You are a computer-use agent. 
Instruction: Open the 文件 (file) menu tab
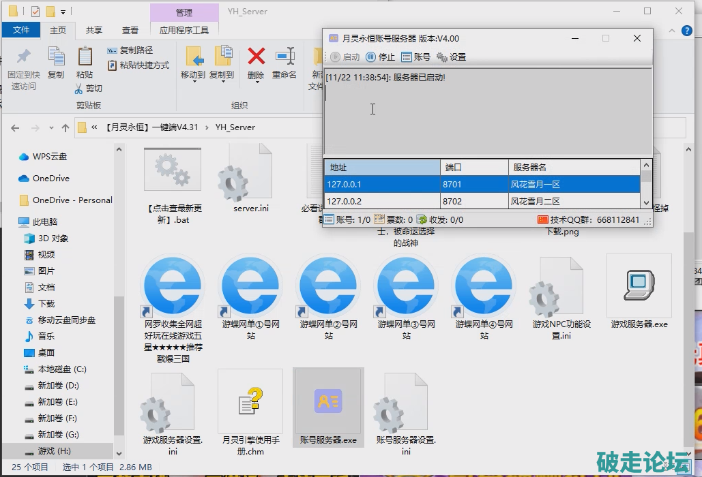point(21,30)
